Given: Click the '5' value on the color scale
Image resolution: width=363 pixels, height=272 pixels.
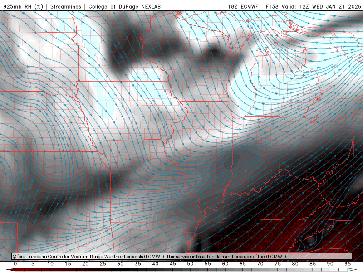Looking at the screenshot, I should tap(33, 264).
